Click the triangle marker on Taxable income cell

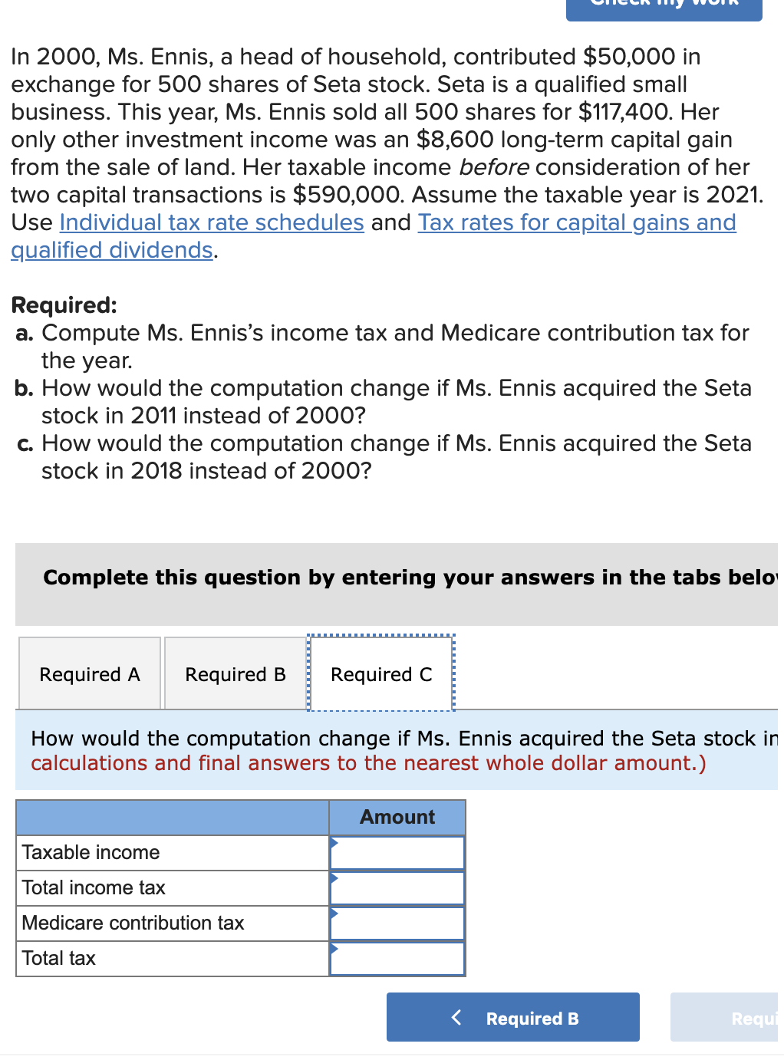tap(334, 842)
